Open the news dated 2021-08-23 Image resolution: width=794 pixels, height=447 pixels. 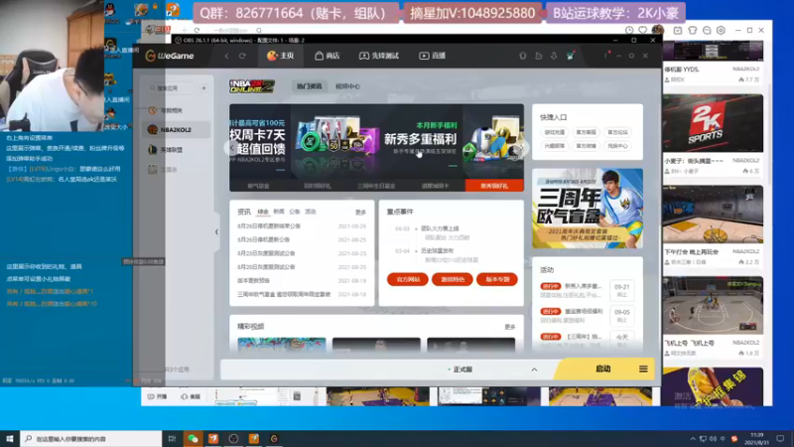[302, 253]
